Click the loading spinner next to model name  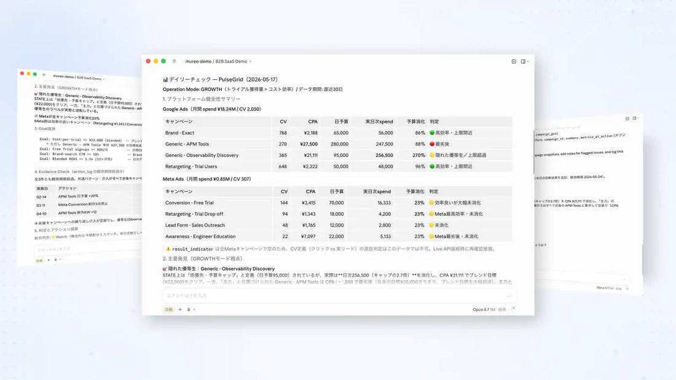click(513, 309)
